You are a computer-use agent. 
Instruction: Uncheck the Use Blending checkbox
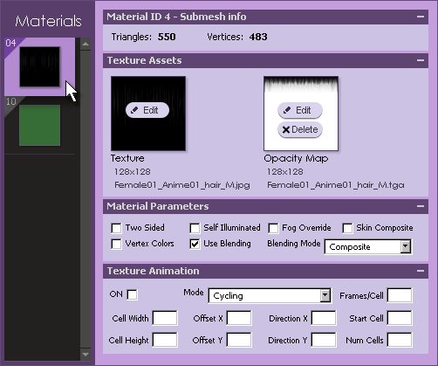pyautogui.click(x=195, y=244)
